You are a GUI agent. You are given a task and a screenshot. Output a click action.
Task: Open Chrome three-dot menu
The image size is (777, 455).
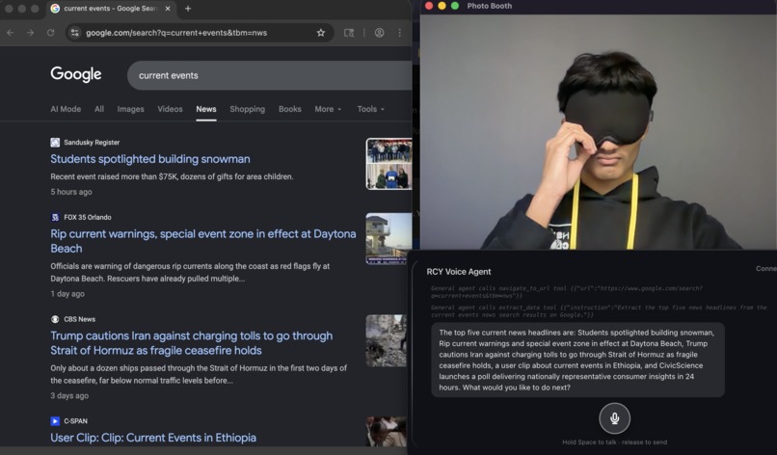pyautogui.click(x=399, y=33)
